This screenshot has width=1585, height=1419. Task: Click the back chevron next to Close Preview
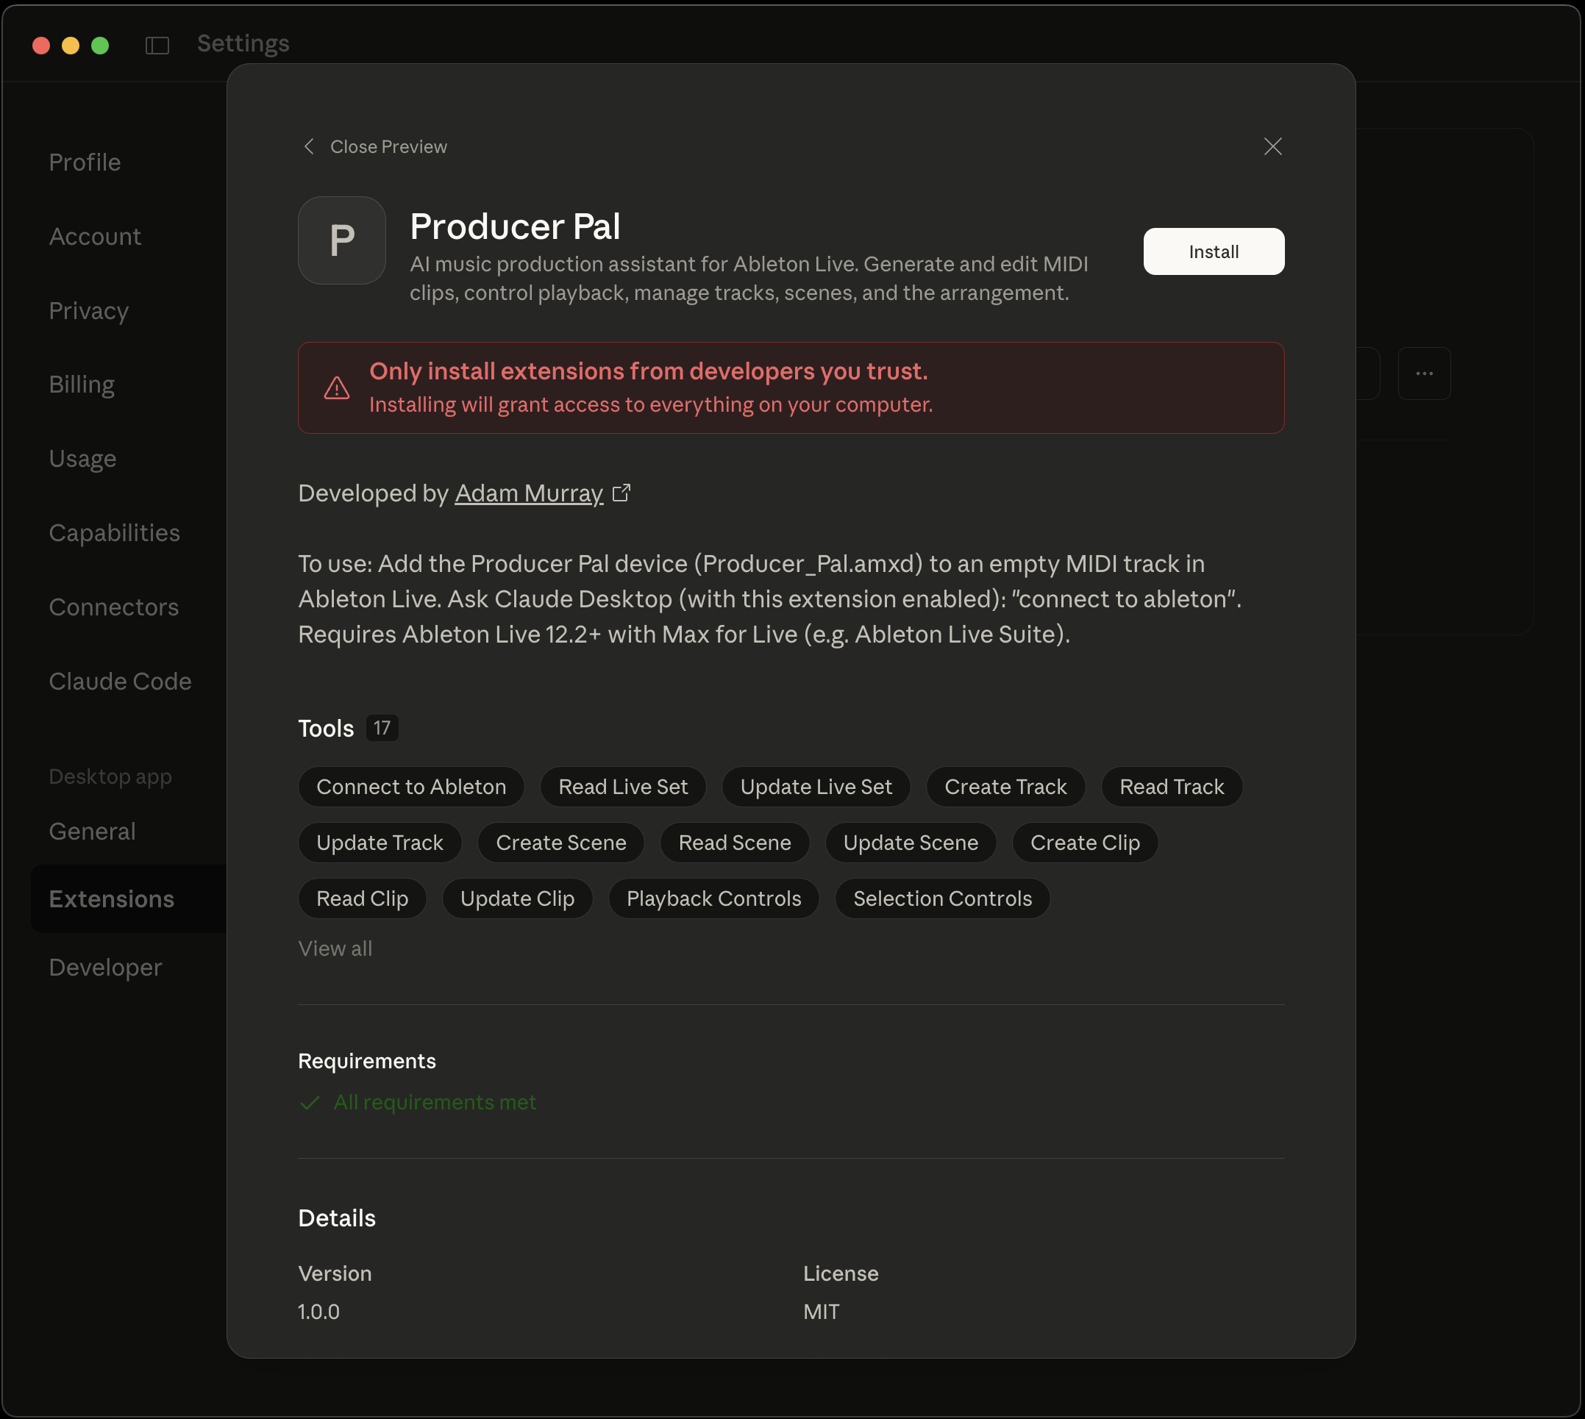308,146
